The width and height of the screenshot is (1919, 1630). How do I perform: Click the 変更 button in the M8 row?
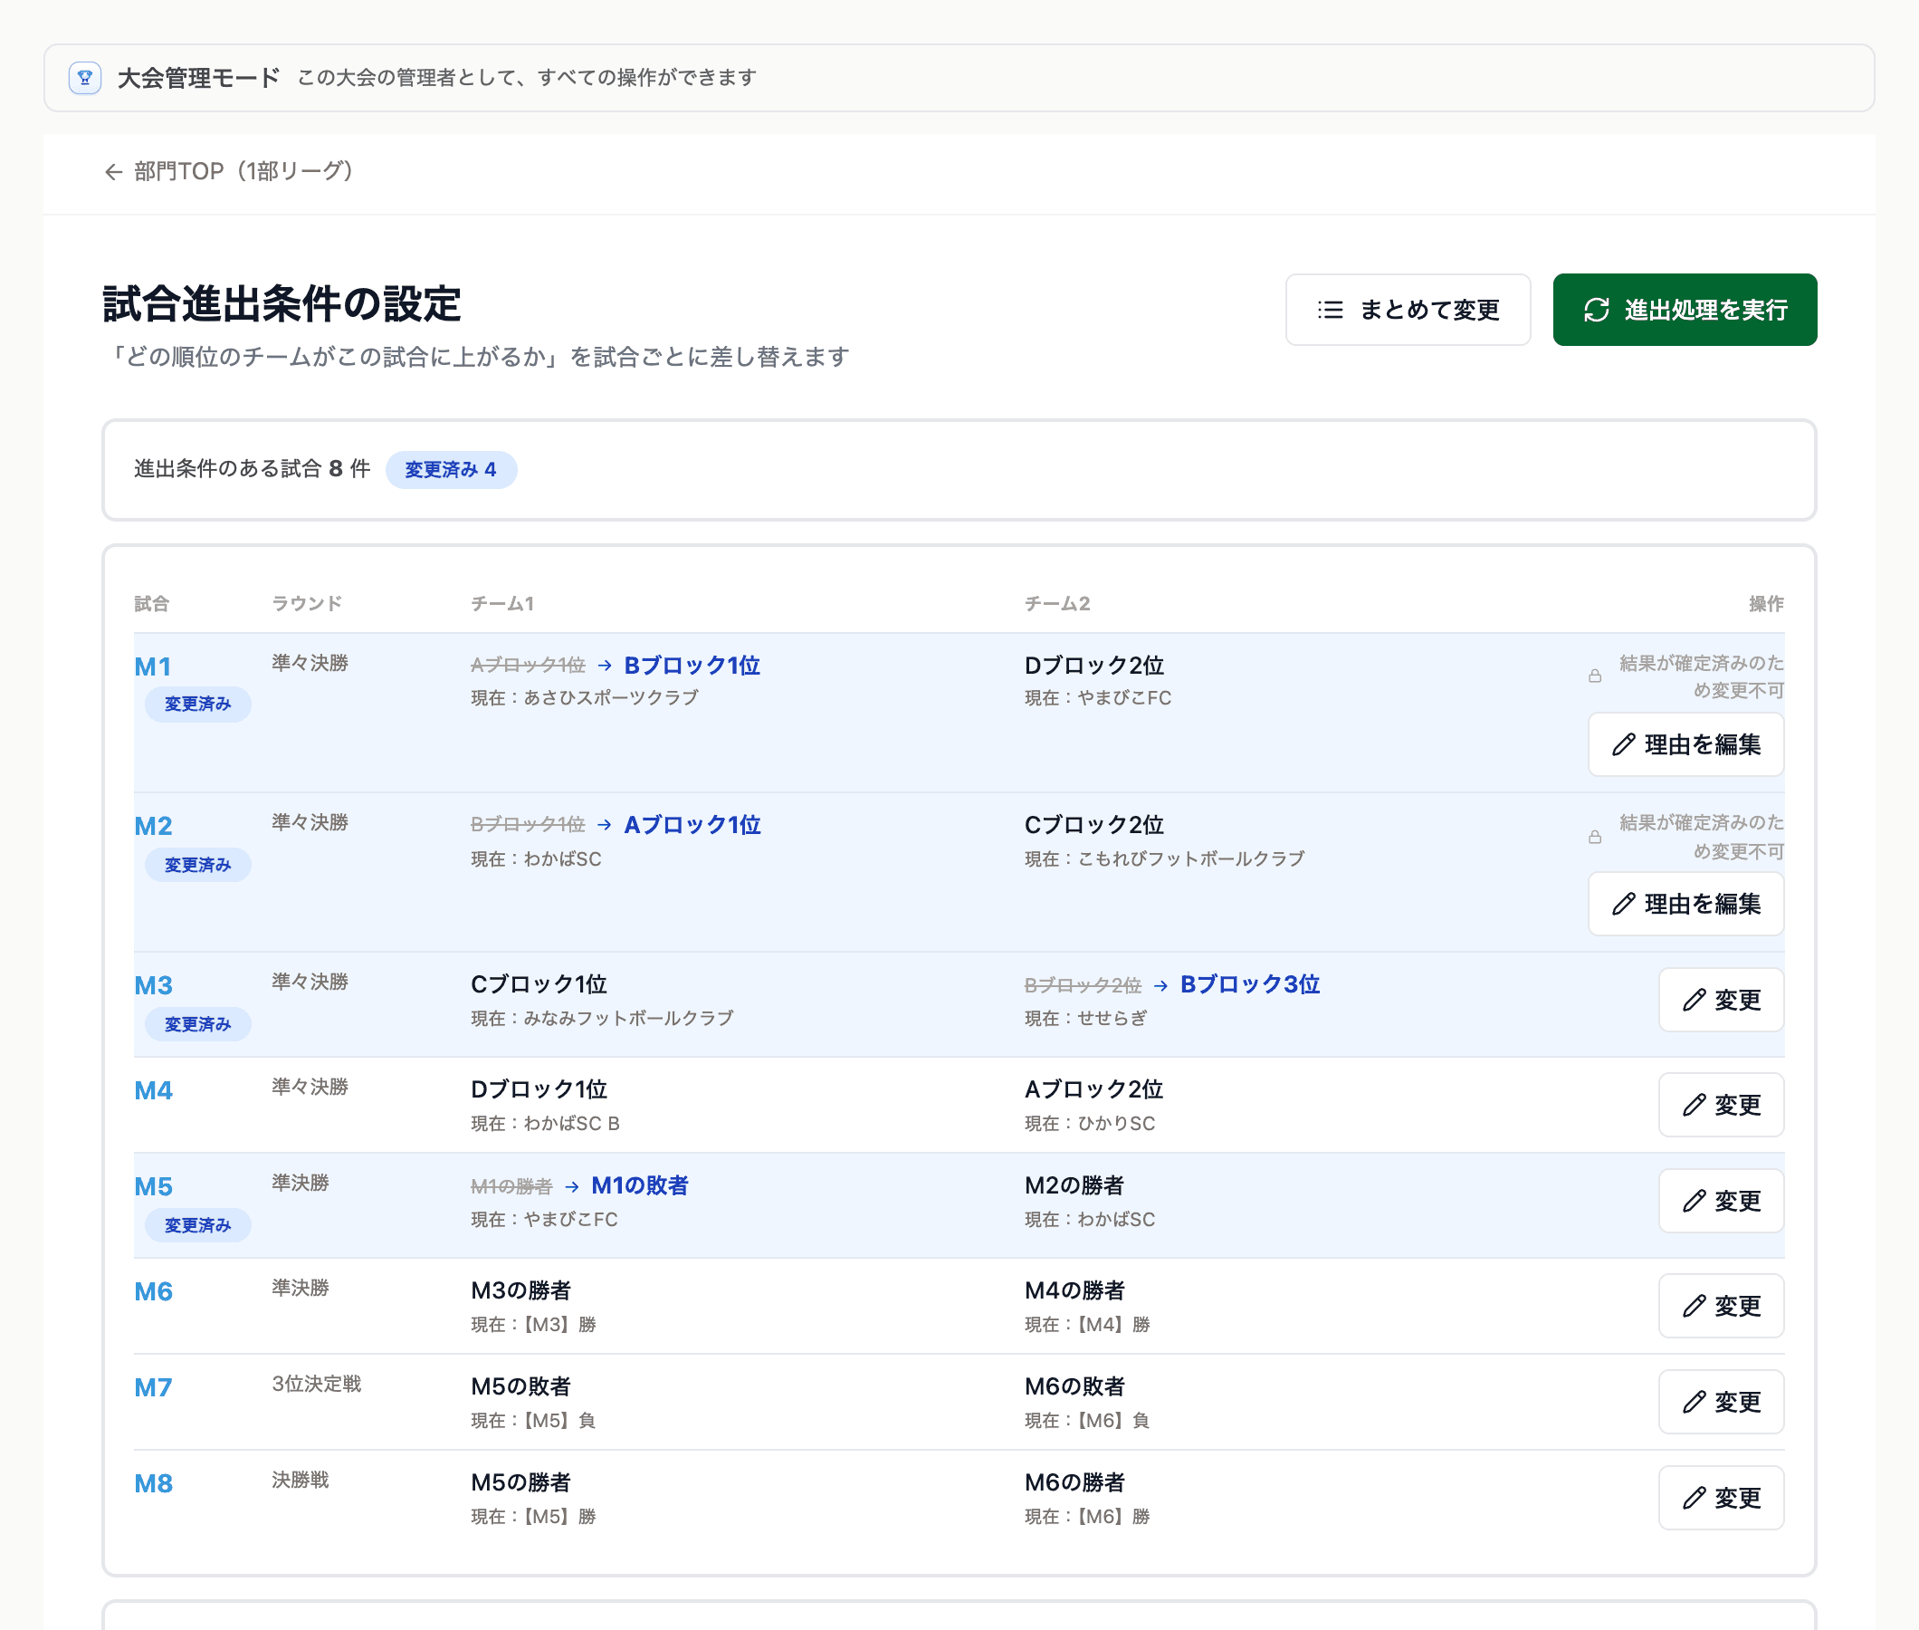(x=1722, y=1499)
